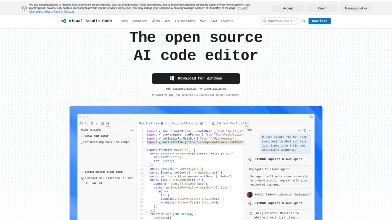Start a new chat with plus icon
Image resolution: width=392 pixels, height=220 pixels.
[x=299, y=130]
